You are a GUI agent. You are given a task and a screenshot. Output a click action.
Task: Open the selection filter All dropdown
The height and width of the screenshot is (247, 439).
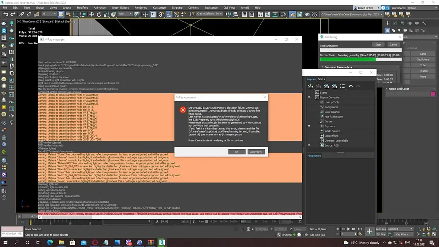pos(49,14)
